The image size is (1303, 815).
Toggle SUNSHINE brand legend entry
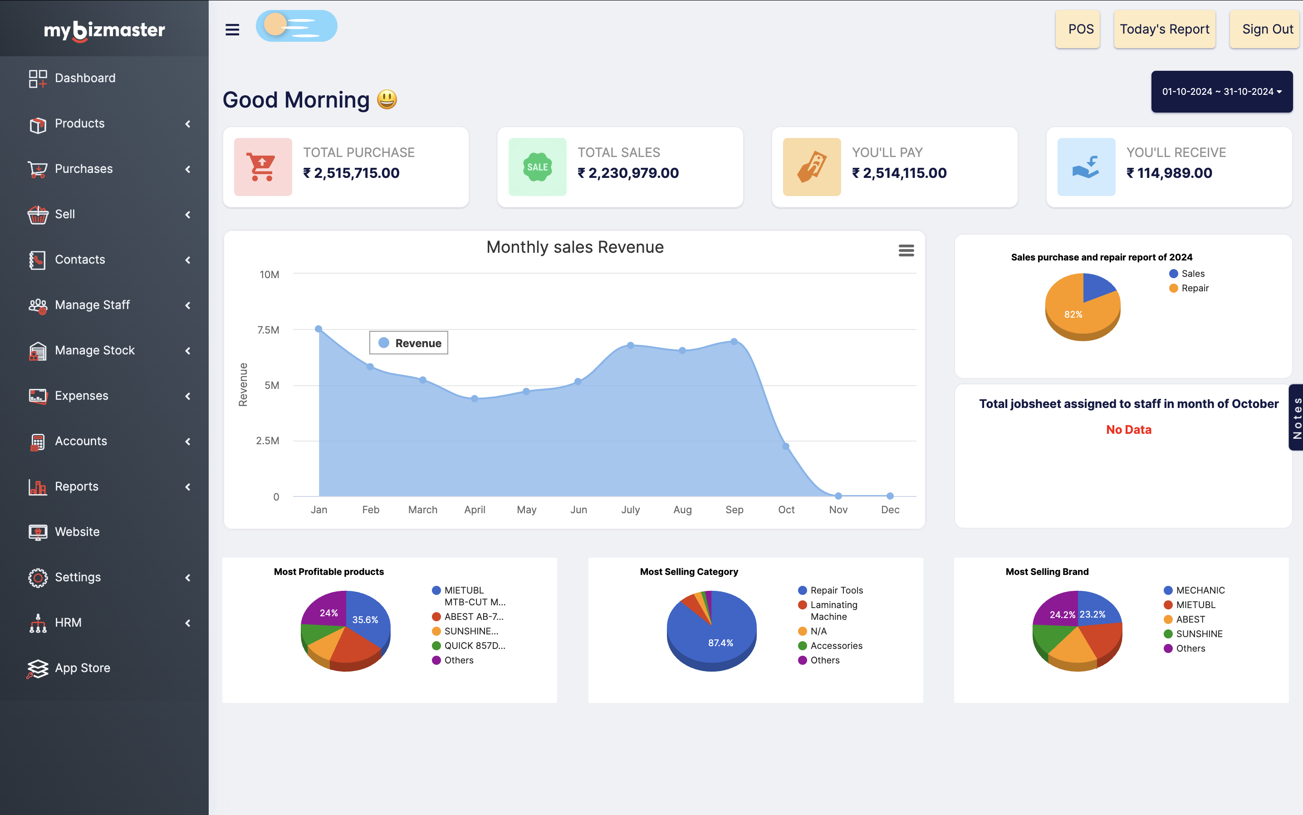tap(1194, 634)
